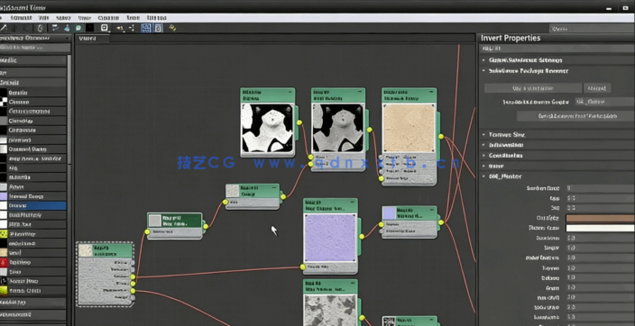This screenshot has width=635, height=326.
Task: Collapse the beige preview node with its minus button
Action: [431, 92]
